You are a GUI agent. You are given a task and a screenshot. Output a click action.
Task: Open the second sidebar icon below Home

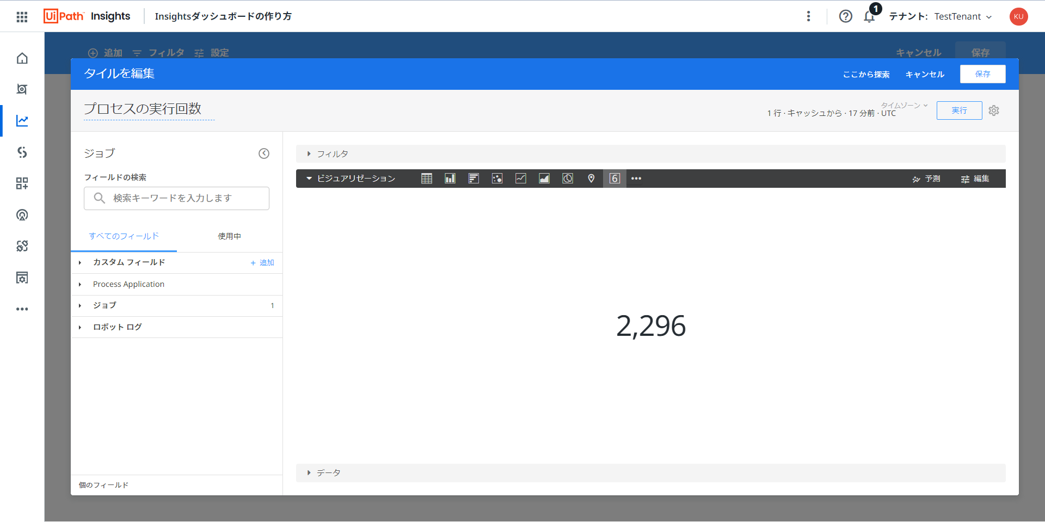[22, 89]
